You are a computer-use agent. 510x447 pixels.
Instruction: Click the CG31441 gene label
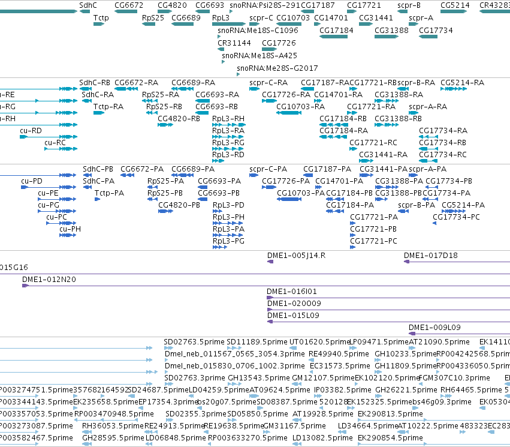pyautogui.click(x=376, y=18)
